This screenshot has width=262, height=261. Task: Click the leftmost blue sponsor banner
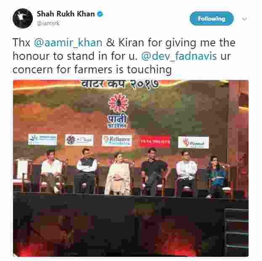click(42, 139)
